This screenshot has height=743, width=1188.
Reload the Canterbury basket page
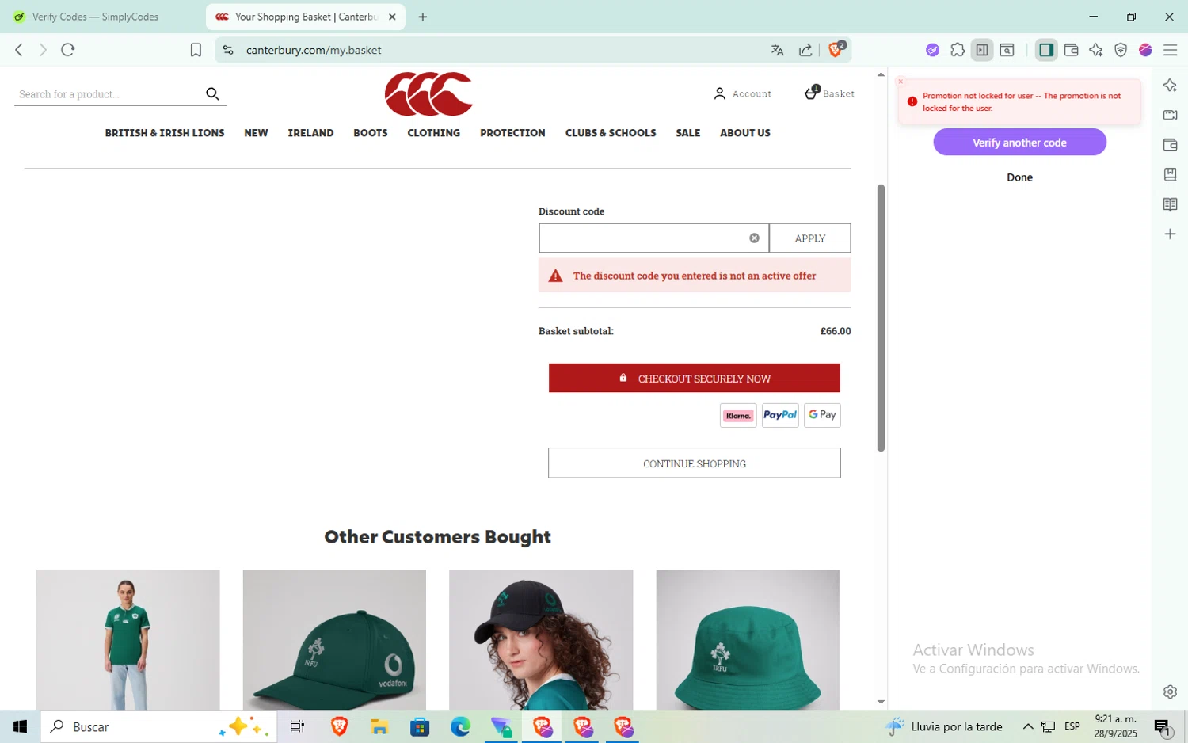[x=68, y=50]
